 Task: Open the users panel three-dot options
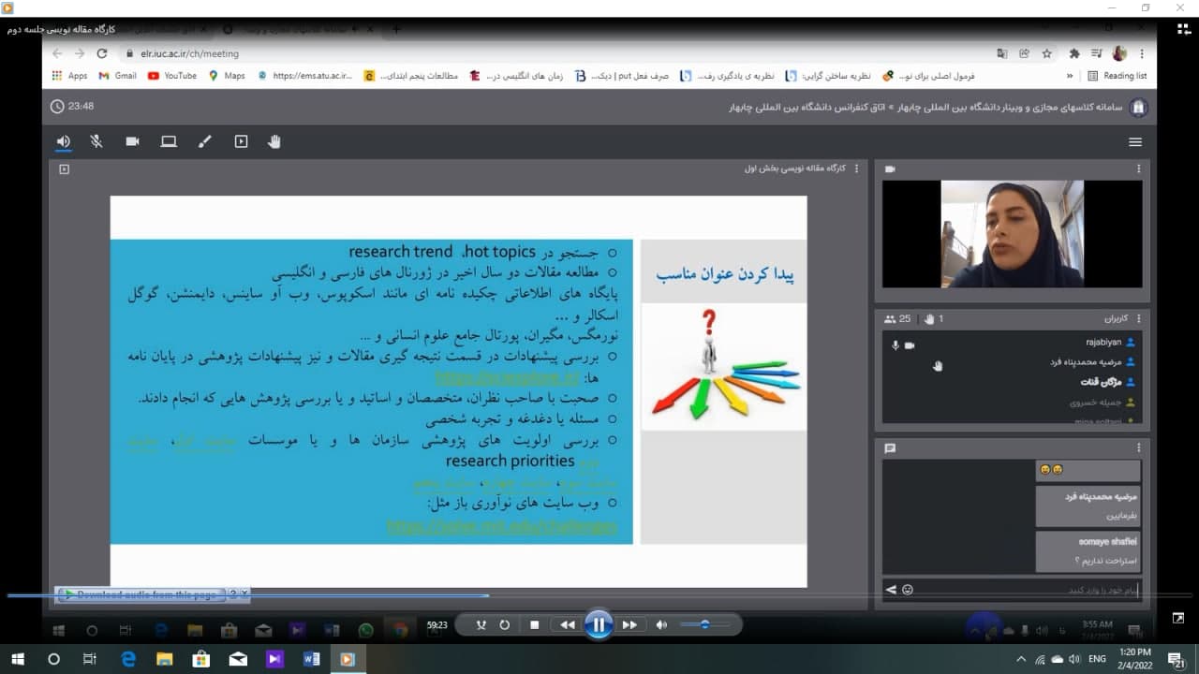pyautogui.click(x=1139, y=318)
